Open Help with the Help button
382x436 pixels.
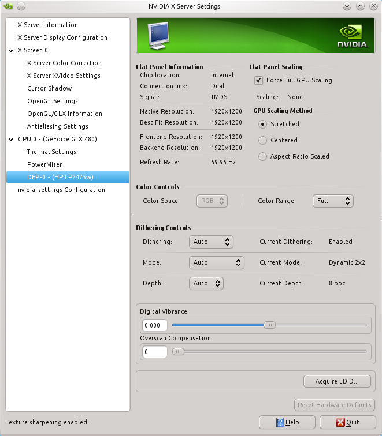point(287,422)
